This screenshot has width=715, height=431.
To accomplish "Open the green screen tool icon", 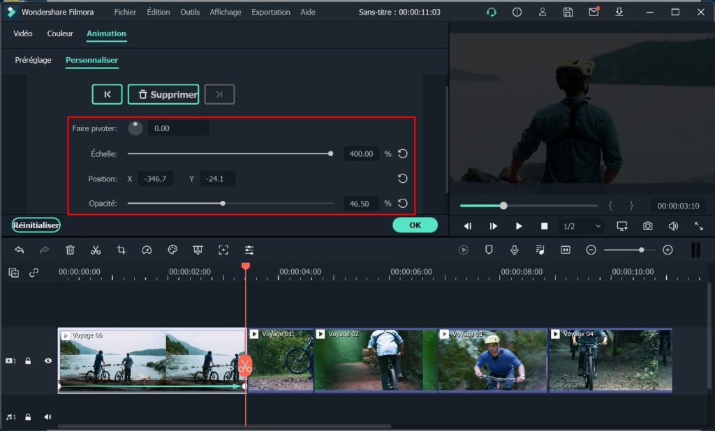I will [198, 250].
